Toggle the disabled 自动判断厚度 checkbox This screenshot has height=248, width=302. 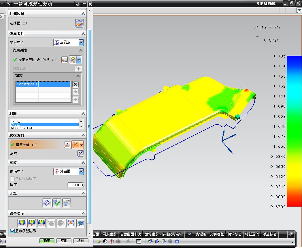click(x=12, y=179)
